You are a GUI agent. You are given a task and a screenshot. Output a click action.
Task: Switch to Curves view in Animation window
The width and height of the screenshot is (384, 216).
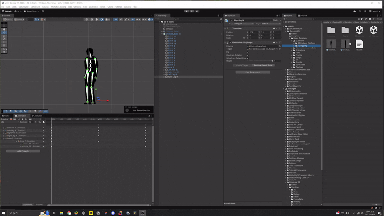point(39,205)
